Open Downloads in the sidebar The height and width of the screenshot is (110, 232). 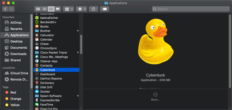tap(15, 54)
